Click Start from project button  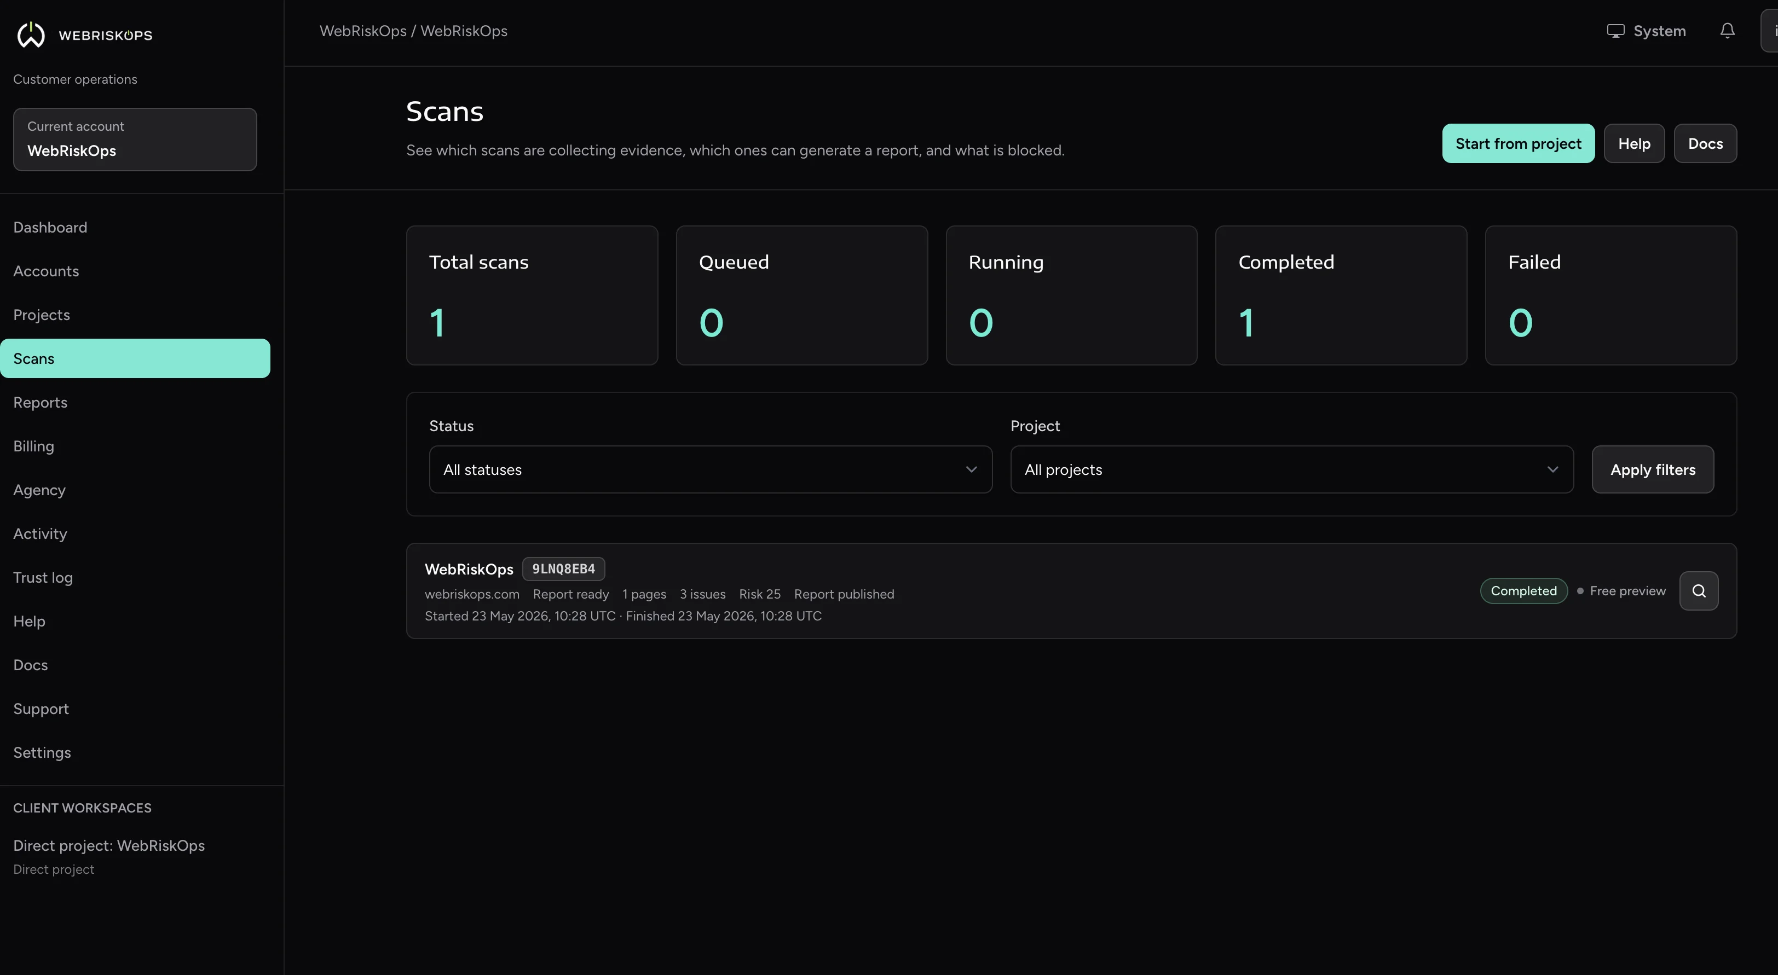[1518, 143]
